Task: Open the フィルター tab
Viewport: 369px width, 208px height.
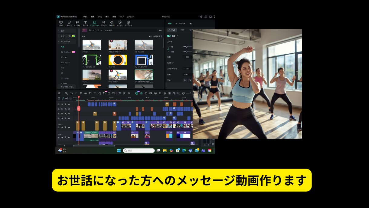Action: point(112,23)
